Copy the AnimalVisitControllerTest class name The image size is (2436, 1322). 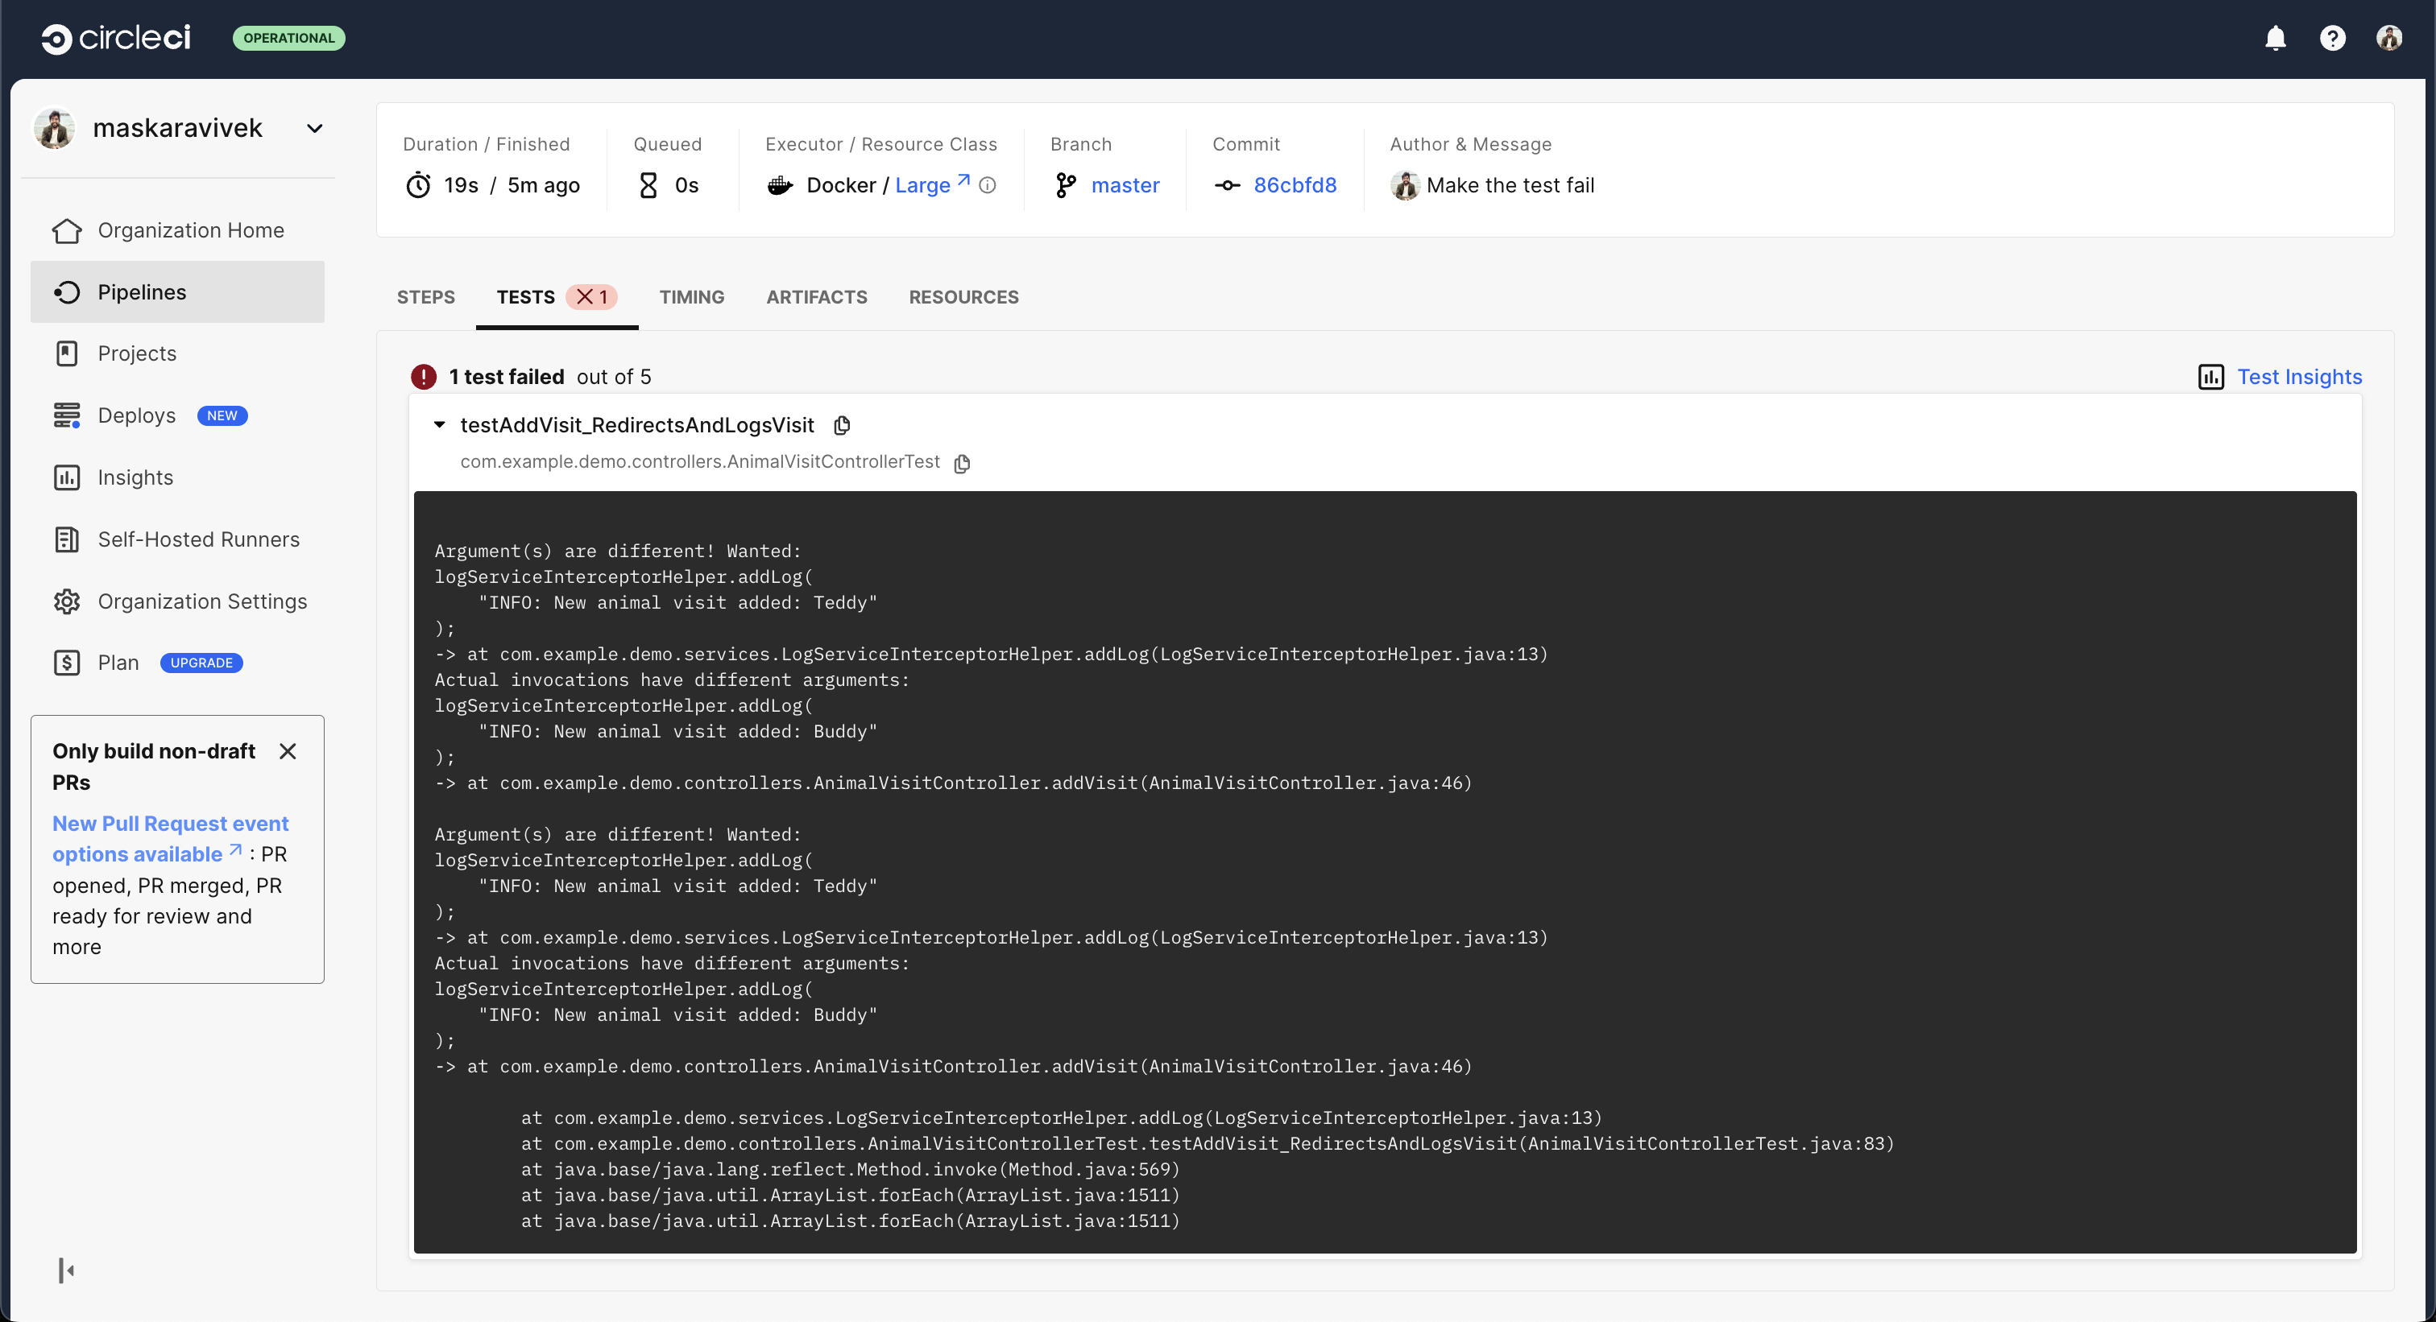(963, 463)
